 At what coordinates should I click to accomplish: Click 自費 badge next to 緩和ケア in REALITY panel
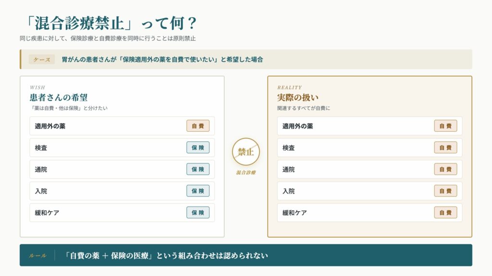[445, 212]
